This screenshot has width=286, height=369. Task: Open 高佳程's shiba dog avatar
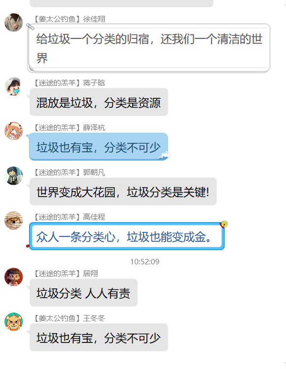[14, 221]
